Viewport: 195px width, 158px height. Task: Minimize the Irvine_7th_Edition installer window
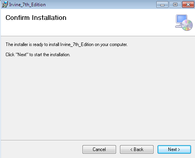coord(162,5)
